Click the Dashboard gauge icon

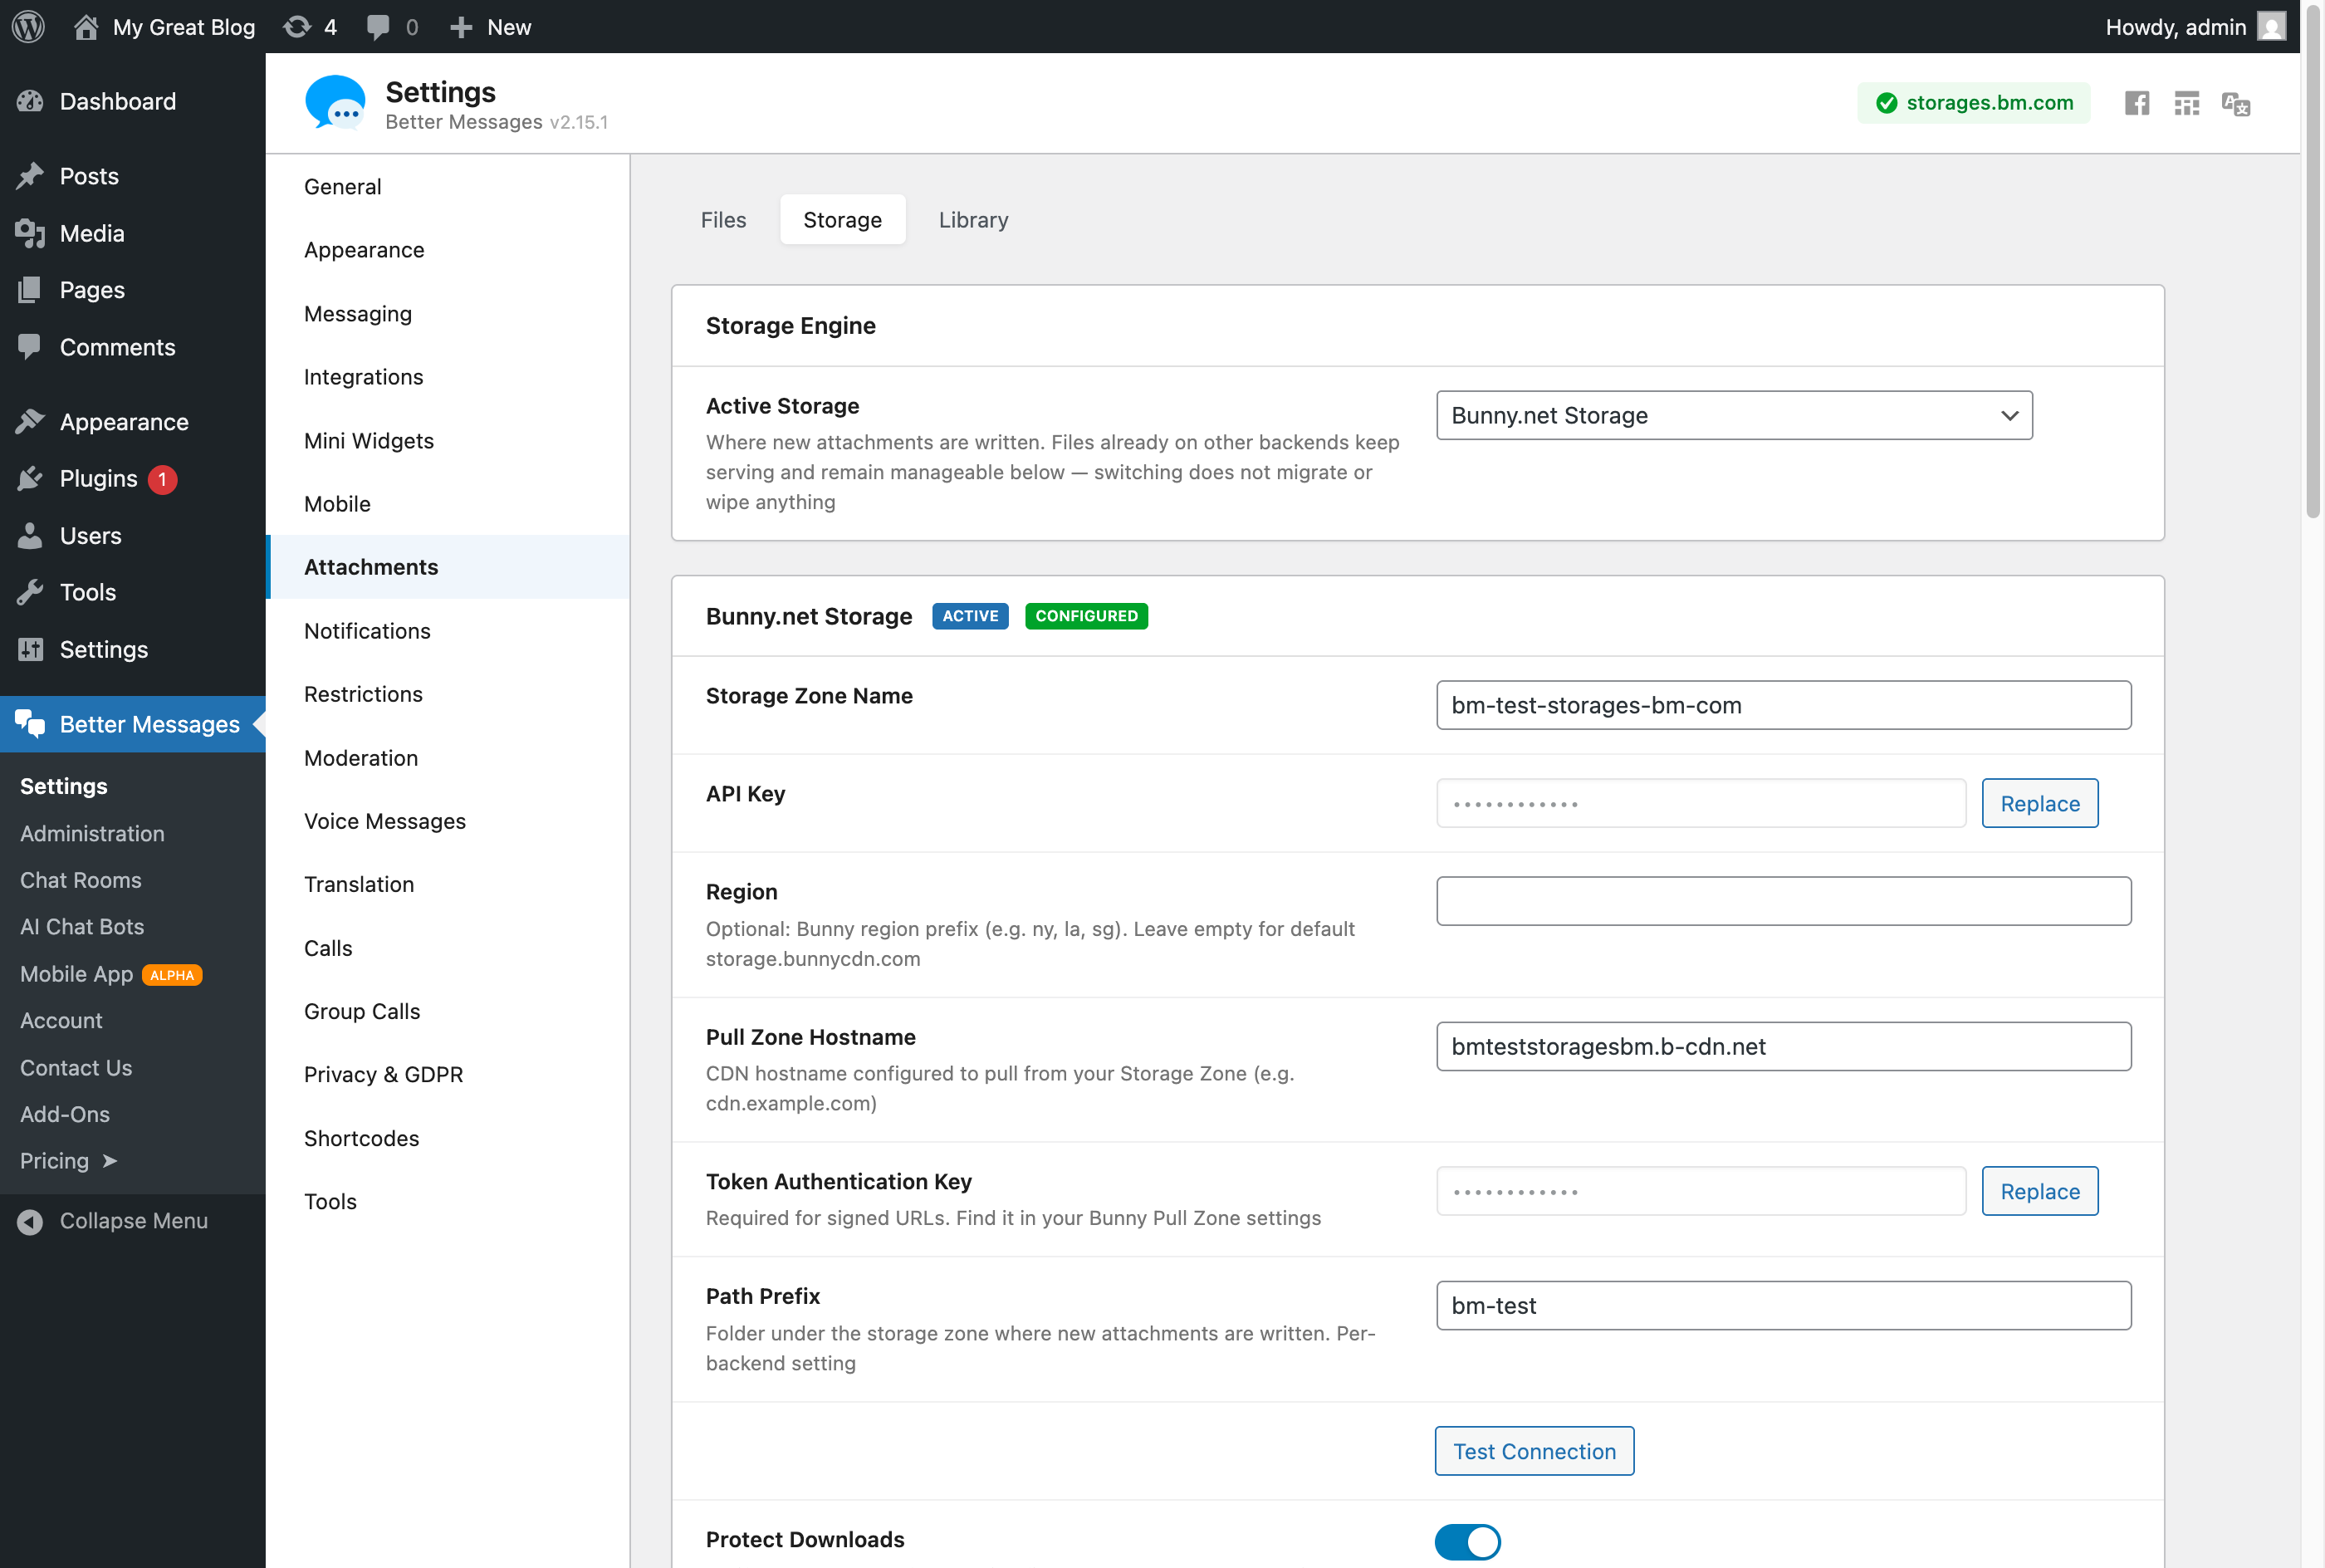pos(30,101)
